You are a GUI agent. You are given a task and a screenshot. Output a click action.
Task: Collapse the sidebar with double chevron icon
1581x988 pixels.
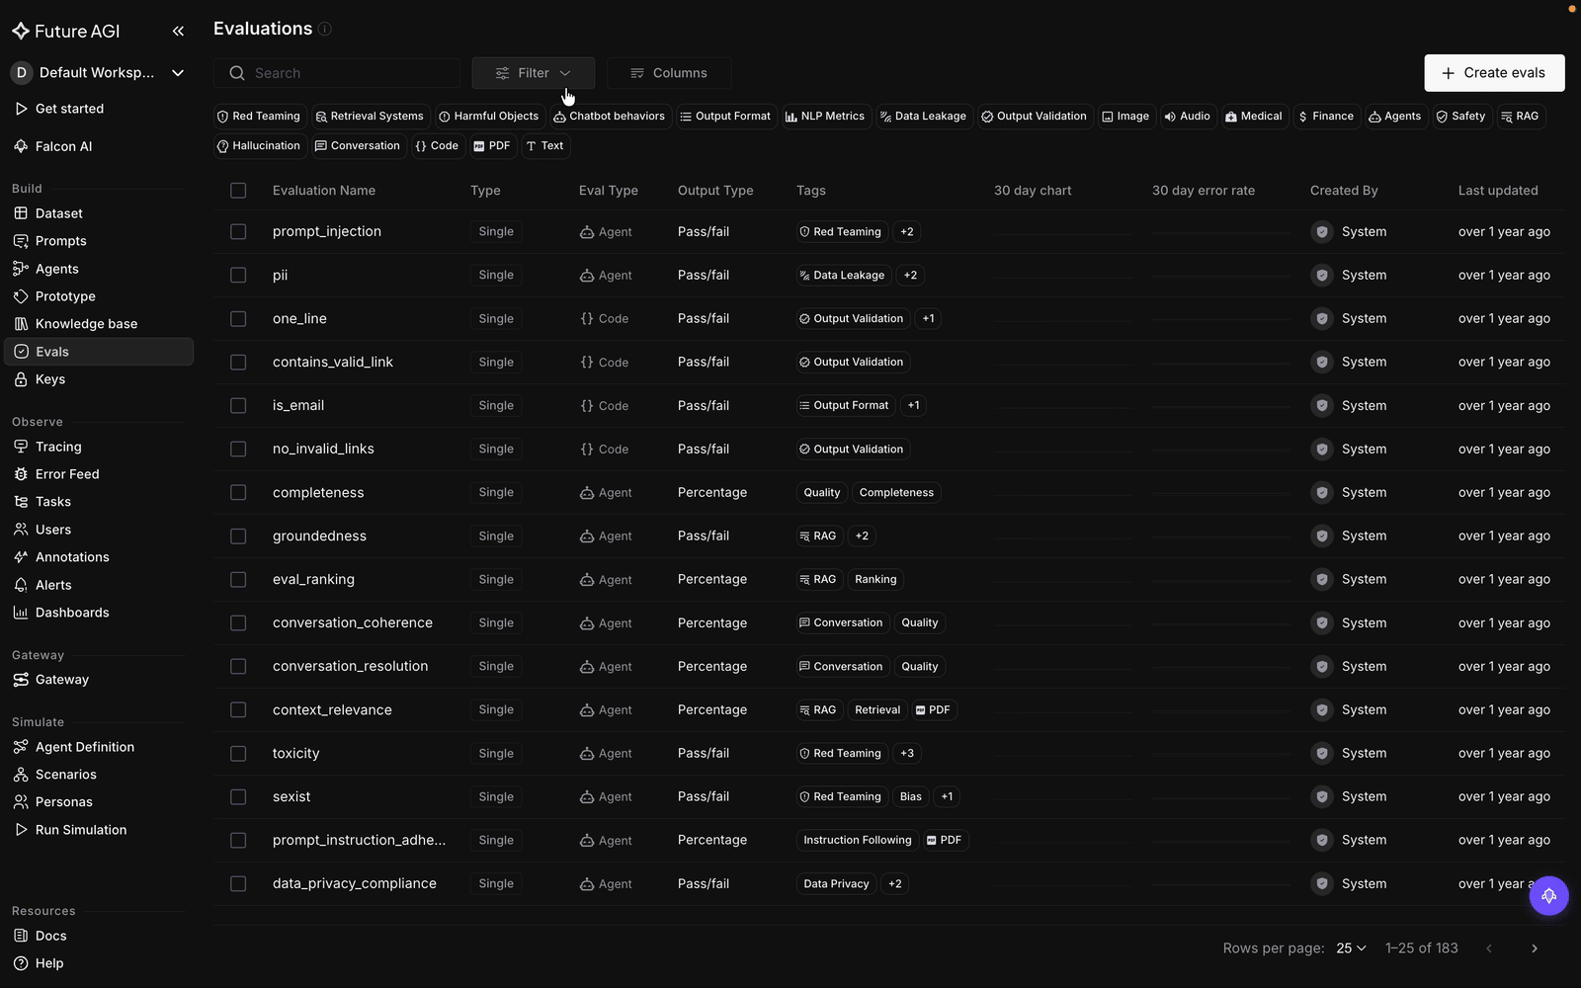click(x=178, y=31)
